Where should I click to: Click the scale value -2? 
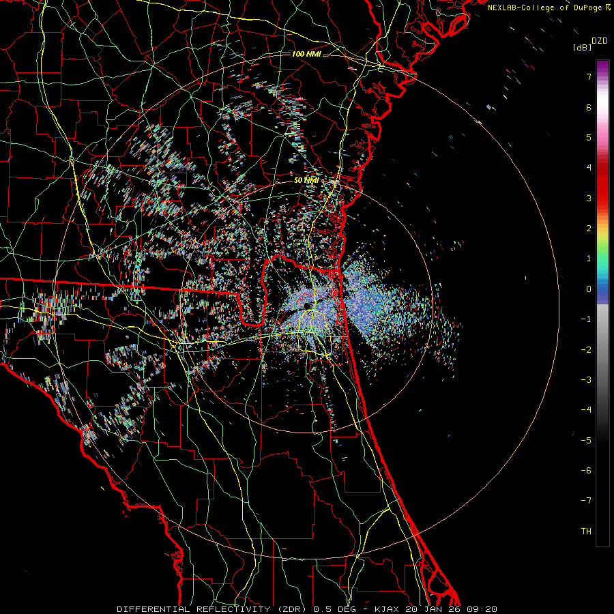pyautogui.click(x=586, y=350)
